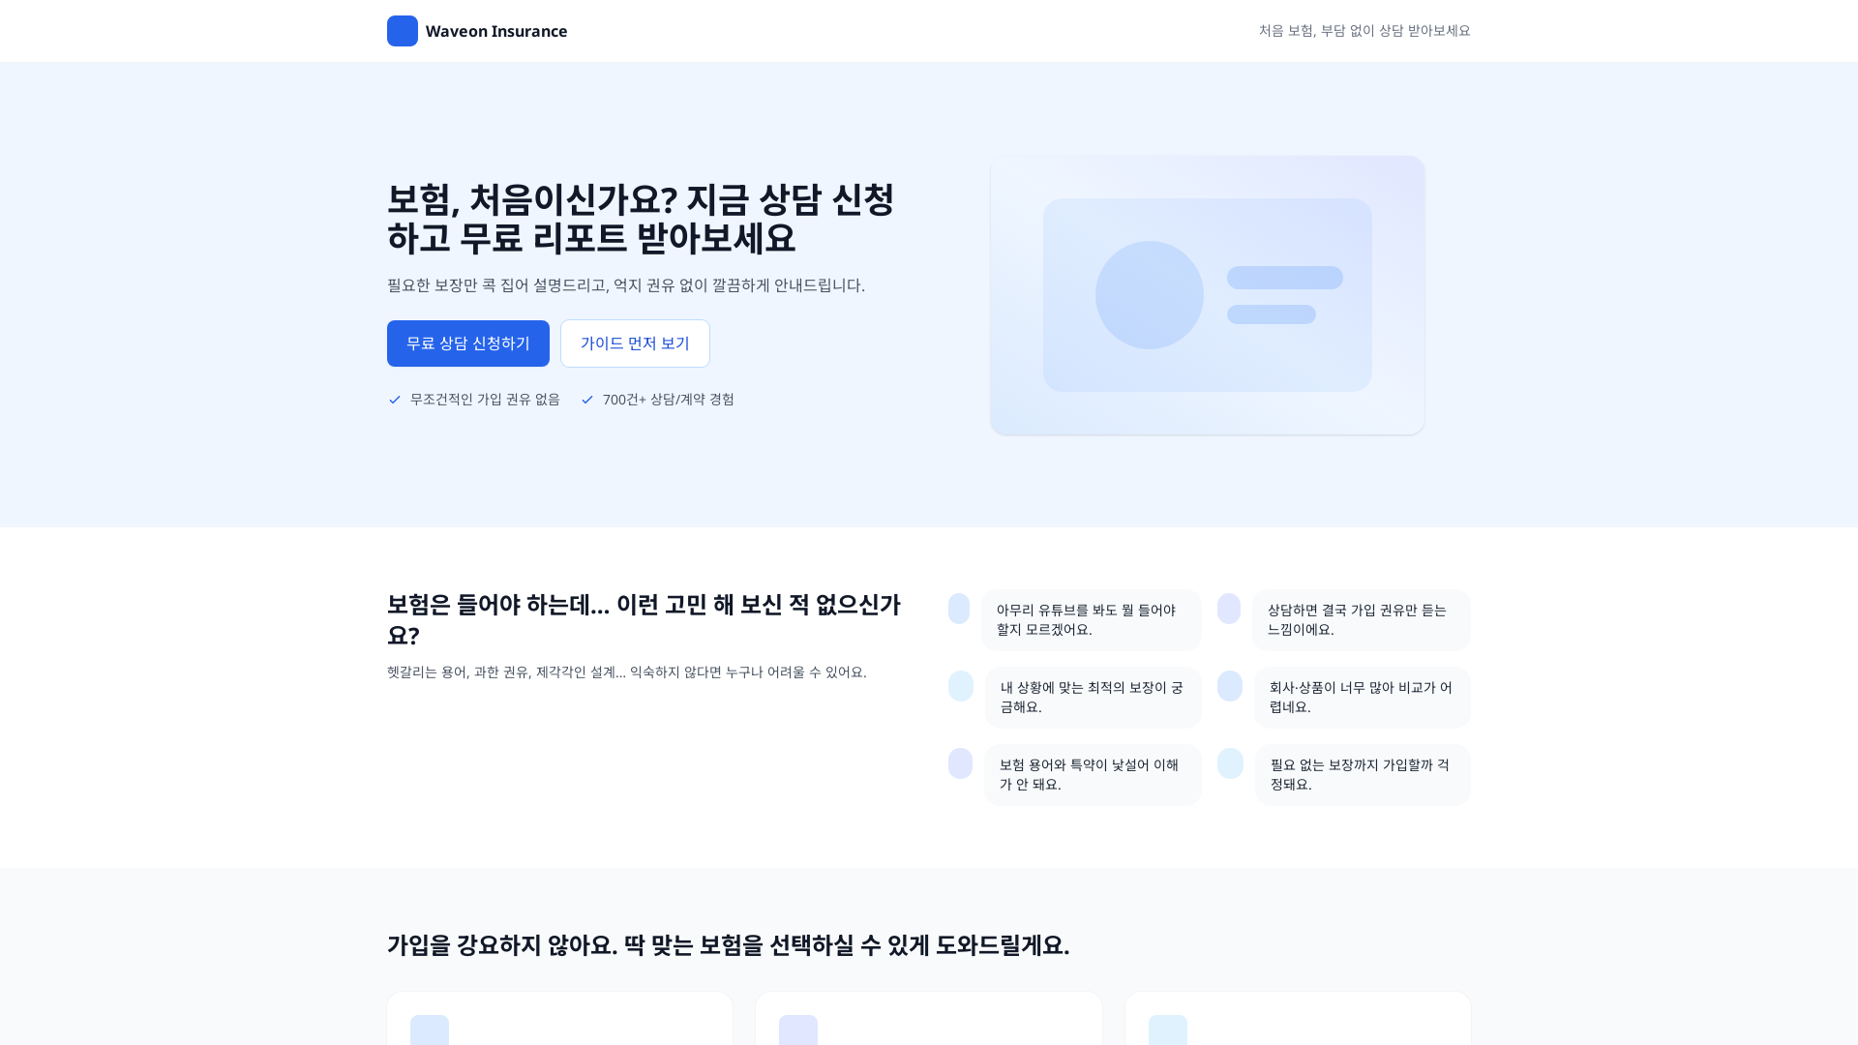Click the 가입을 강요하지 않아요 section heading
1858x1045 pixels.
tap(728, 946)
